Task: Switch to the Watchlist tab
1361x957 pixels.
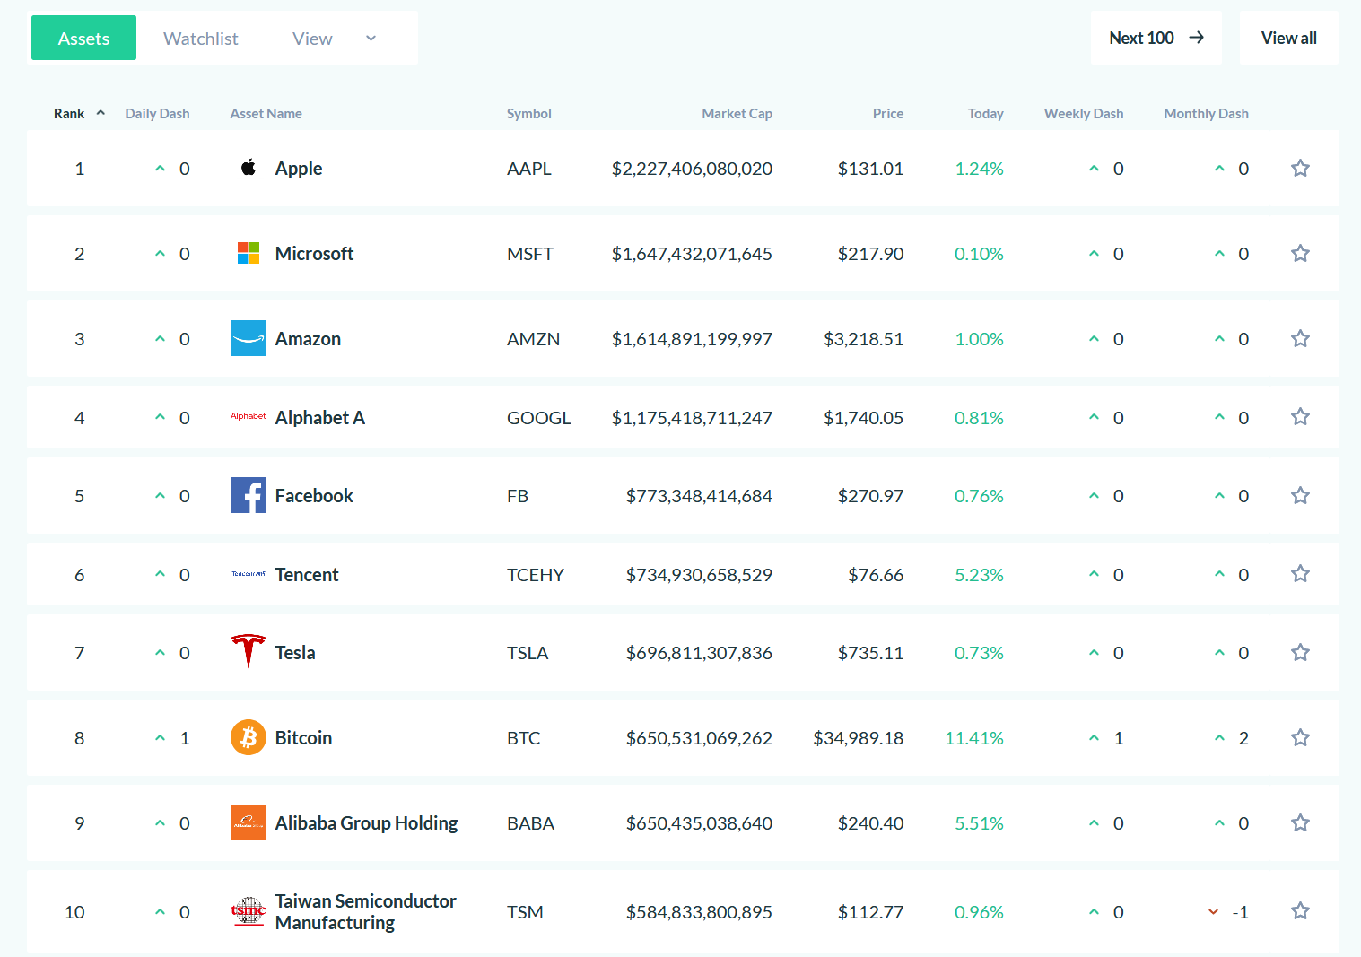Action: [201, 39]
